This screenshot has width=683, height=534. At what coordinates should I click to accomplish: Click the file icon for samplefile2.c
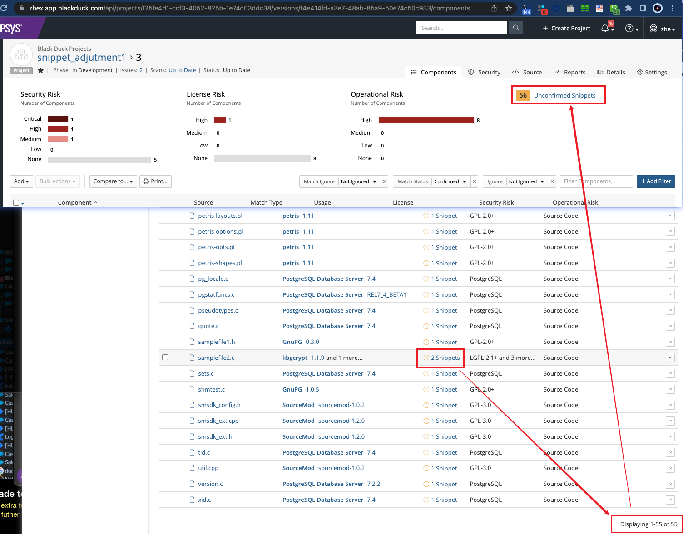[192, 358]
